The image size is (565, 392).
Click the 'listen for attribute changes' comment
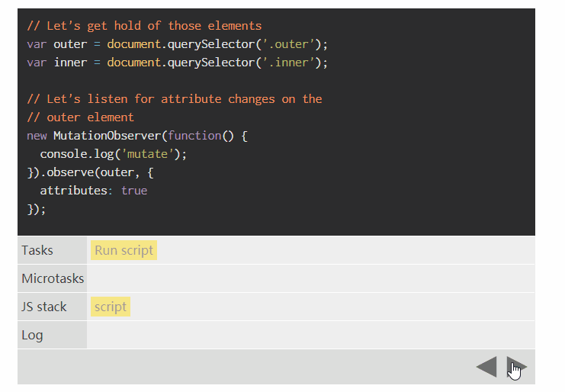click(x=175, y=98)
